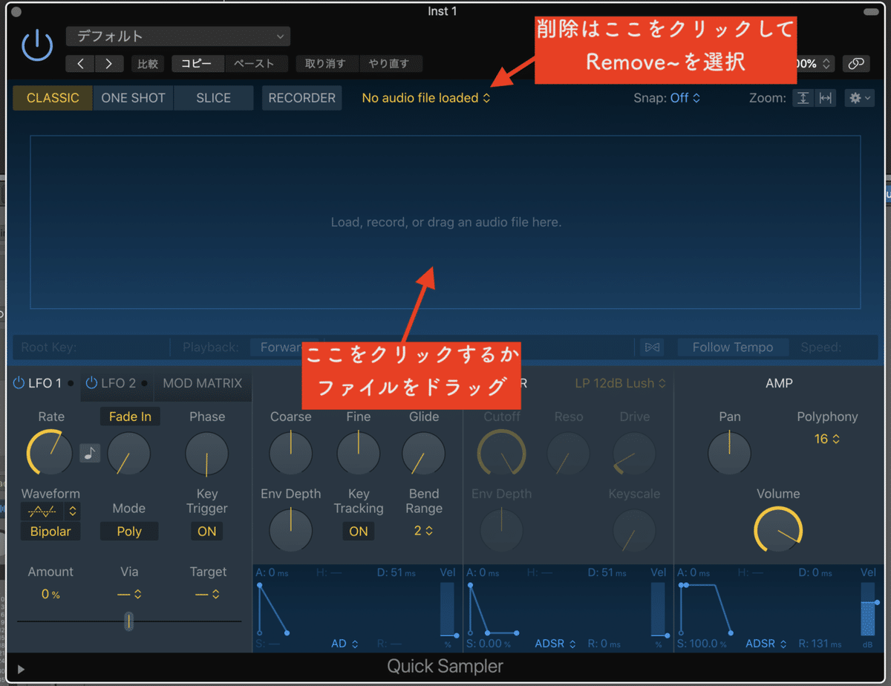Click the コピー copy button
The width and height of the screenshot is (891, 686).
point(198,64)
